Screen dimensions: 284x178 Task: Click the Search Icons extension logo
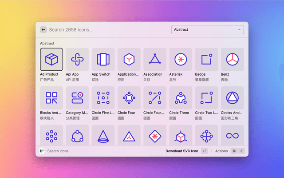[42, 151]
